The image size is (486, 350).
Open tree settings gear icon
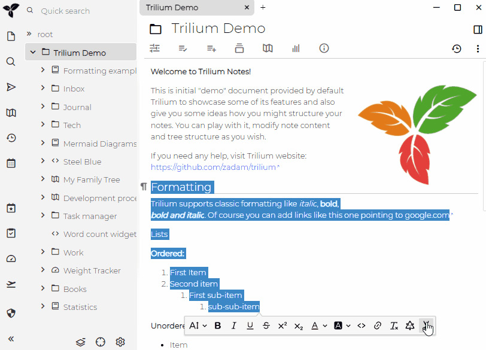coord(120,342)
